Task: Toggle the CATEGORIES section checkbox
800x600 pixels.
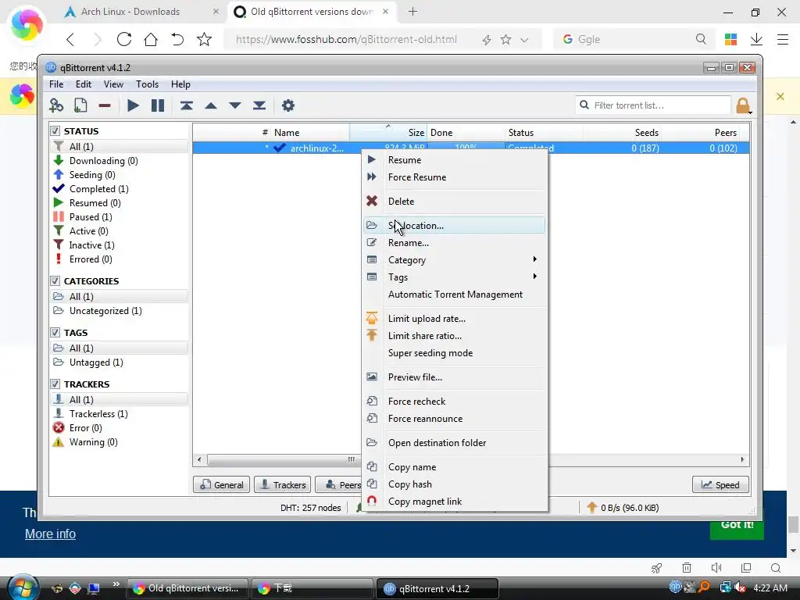Action: click(55, 281)
